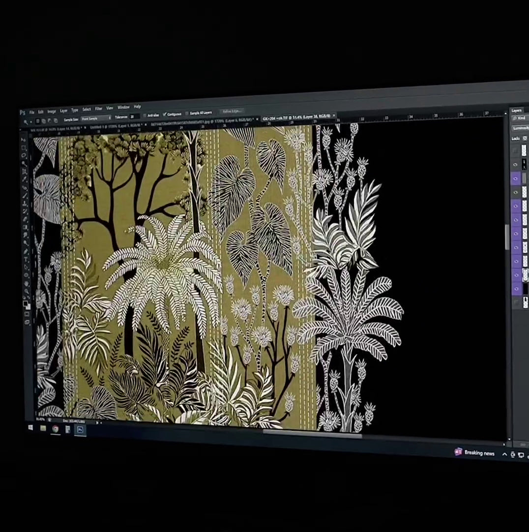The height and width of the screenshot is (532, 529).
Task: Enable the Anti-alias checkbox
Action: [145, 116]
